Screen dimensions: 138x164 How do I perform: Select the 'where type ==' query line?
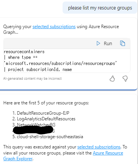20,57
